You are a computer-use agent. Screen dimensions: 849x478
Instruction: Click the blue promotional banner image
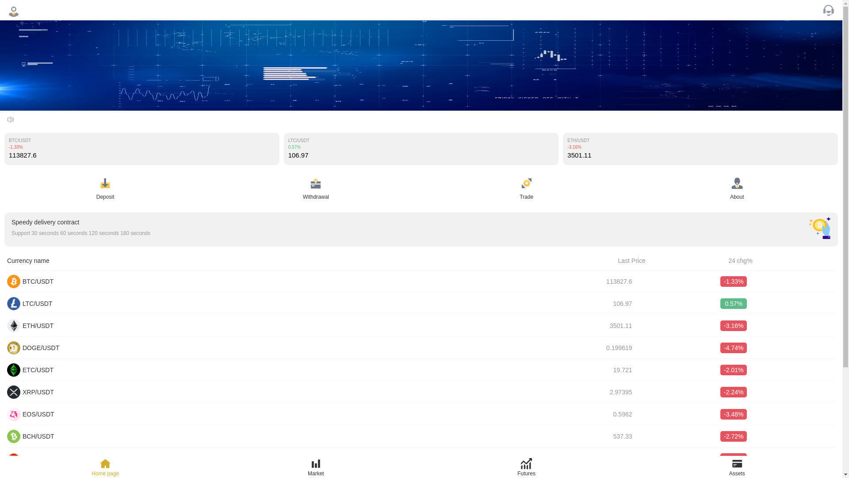point(421,66)
